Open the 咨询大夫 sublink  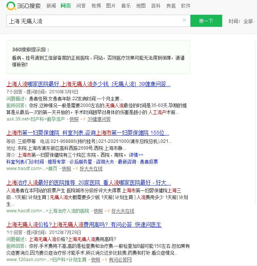105,162
